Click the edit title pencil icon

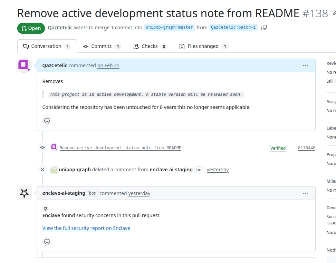334,13
